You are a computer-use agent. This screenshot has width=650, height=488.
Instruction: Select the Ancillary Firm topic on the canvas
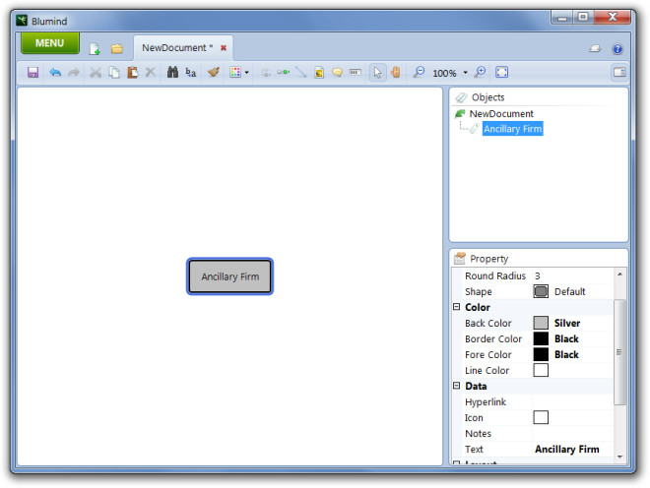point(230,276)
